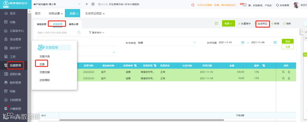Delete invoice 22222222 with trash icon
This screenshot has width=307, height=122.
tap(289, 72)
